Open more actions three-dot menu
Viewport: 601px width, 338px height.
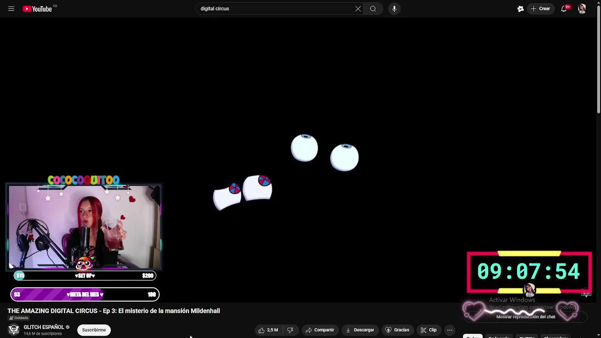coord(450,330)
